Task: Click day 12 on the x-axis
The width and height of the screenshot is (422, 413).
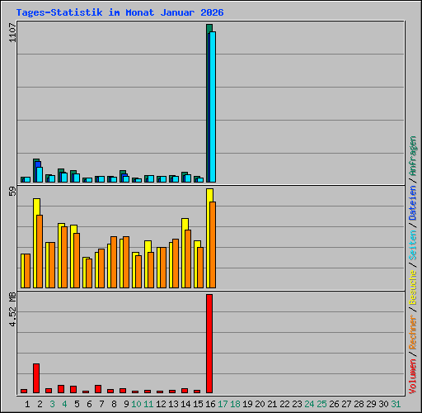Action: pos(161,404)
